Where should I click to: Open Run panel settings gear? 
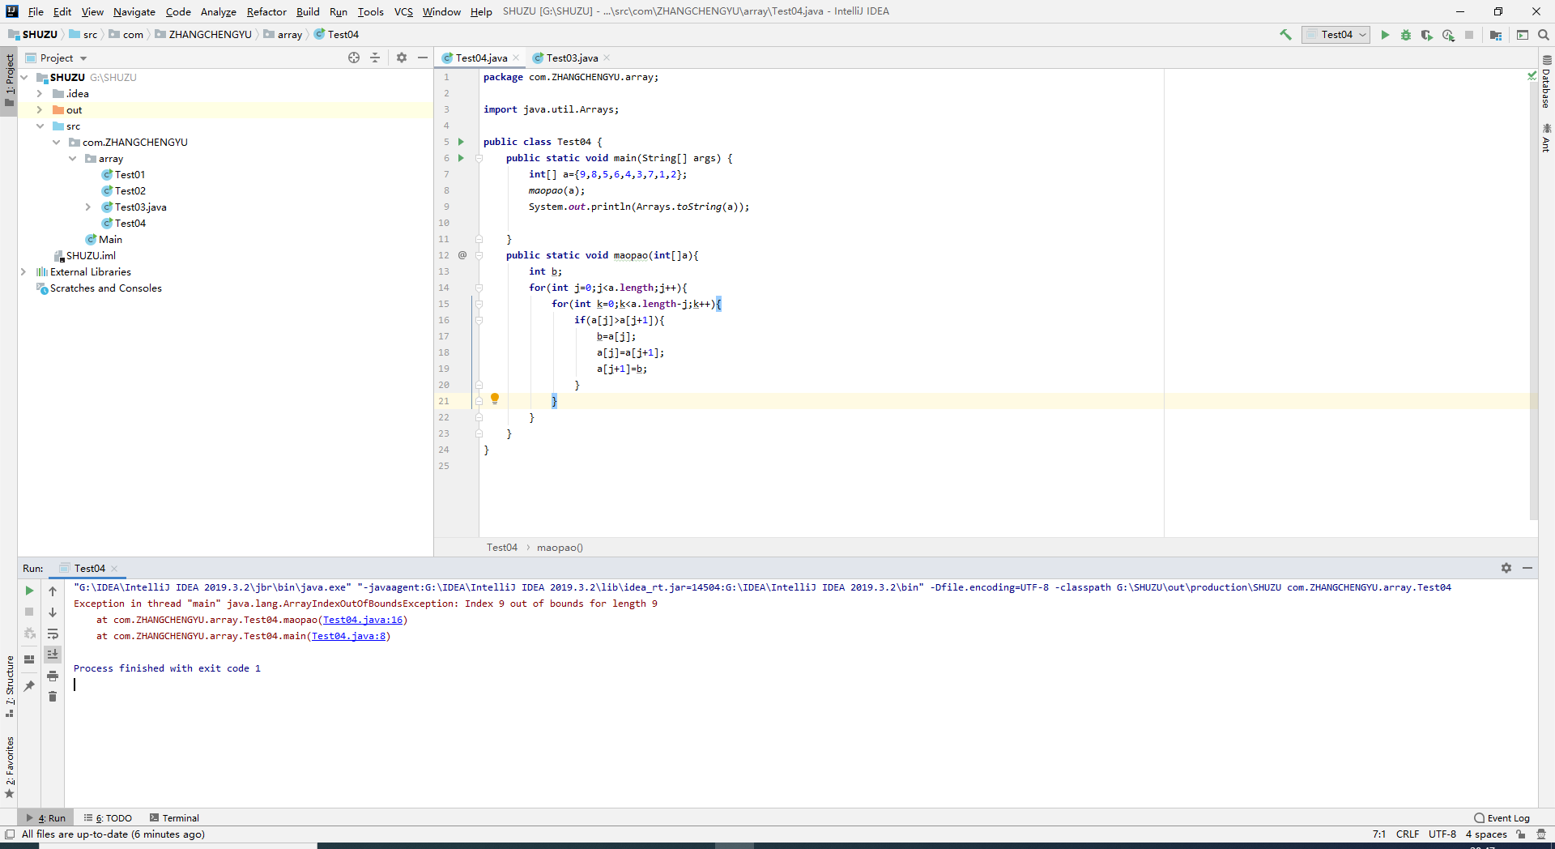tap(1506, 568)
